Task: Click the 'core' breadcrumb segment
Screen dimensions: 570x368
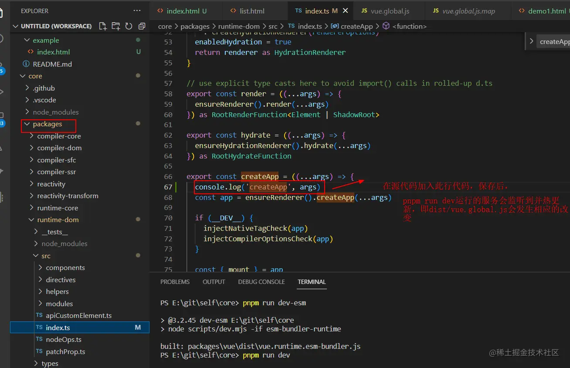Action: [x=165, y=27]
